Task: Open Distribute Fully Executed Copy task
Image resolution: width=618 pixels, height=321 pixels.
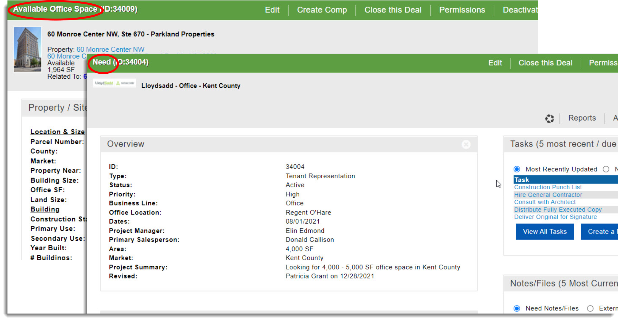Action: 557,210
